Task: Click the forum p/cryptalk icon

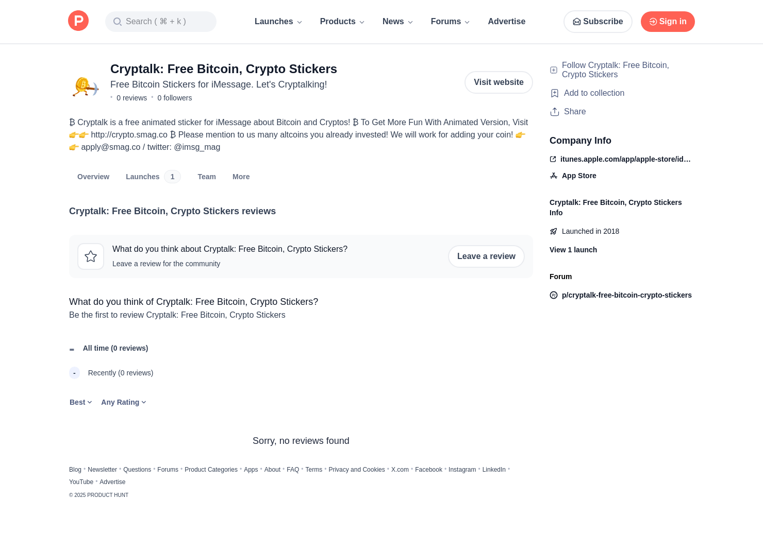Action: click(554, 295)
